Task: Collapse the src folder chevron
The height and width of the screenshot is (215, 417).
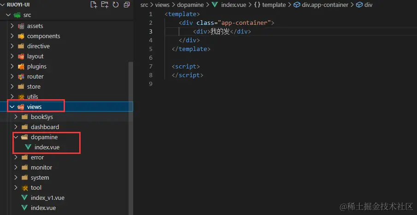Action: pos(8,15)
